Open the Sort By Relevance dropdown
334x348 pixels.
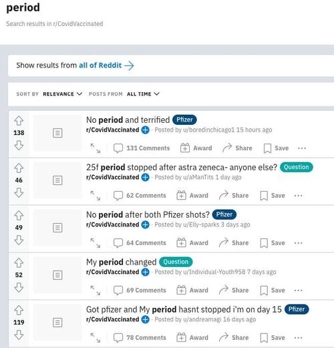pos(63,94)
